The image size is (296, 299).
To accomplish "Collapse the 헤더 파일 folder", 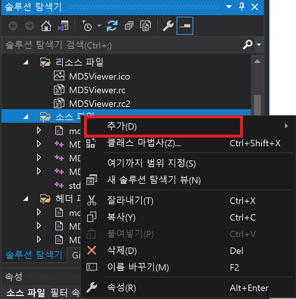I will pos(26,199).
